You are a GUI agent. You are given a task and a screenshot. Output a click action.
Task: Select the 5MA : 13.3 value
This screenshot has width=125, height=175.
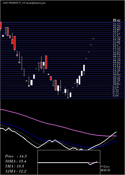[x=14, y=166]
